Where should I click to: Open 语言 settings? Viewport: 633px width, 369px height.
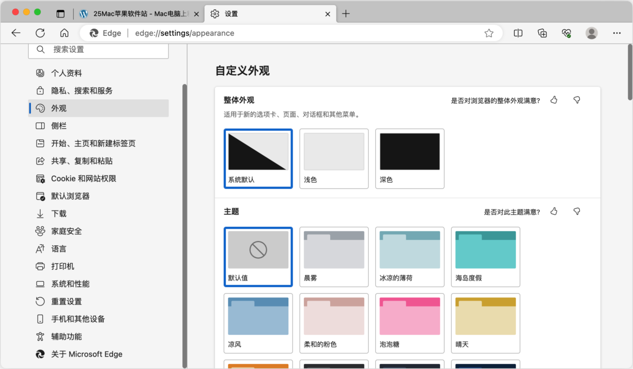(x=98, y=249)
